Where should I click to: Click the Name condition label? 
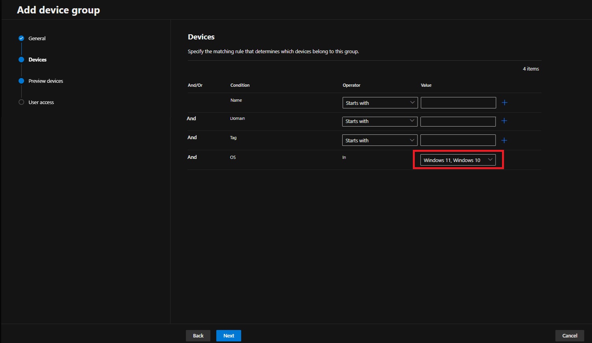point(236,100)
